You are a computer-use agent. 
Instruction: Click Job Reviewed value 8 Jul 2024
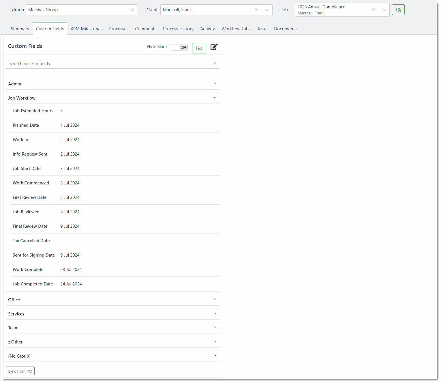70,212
